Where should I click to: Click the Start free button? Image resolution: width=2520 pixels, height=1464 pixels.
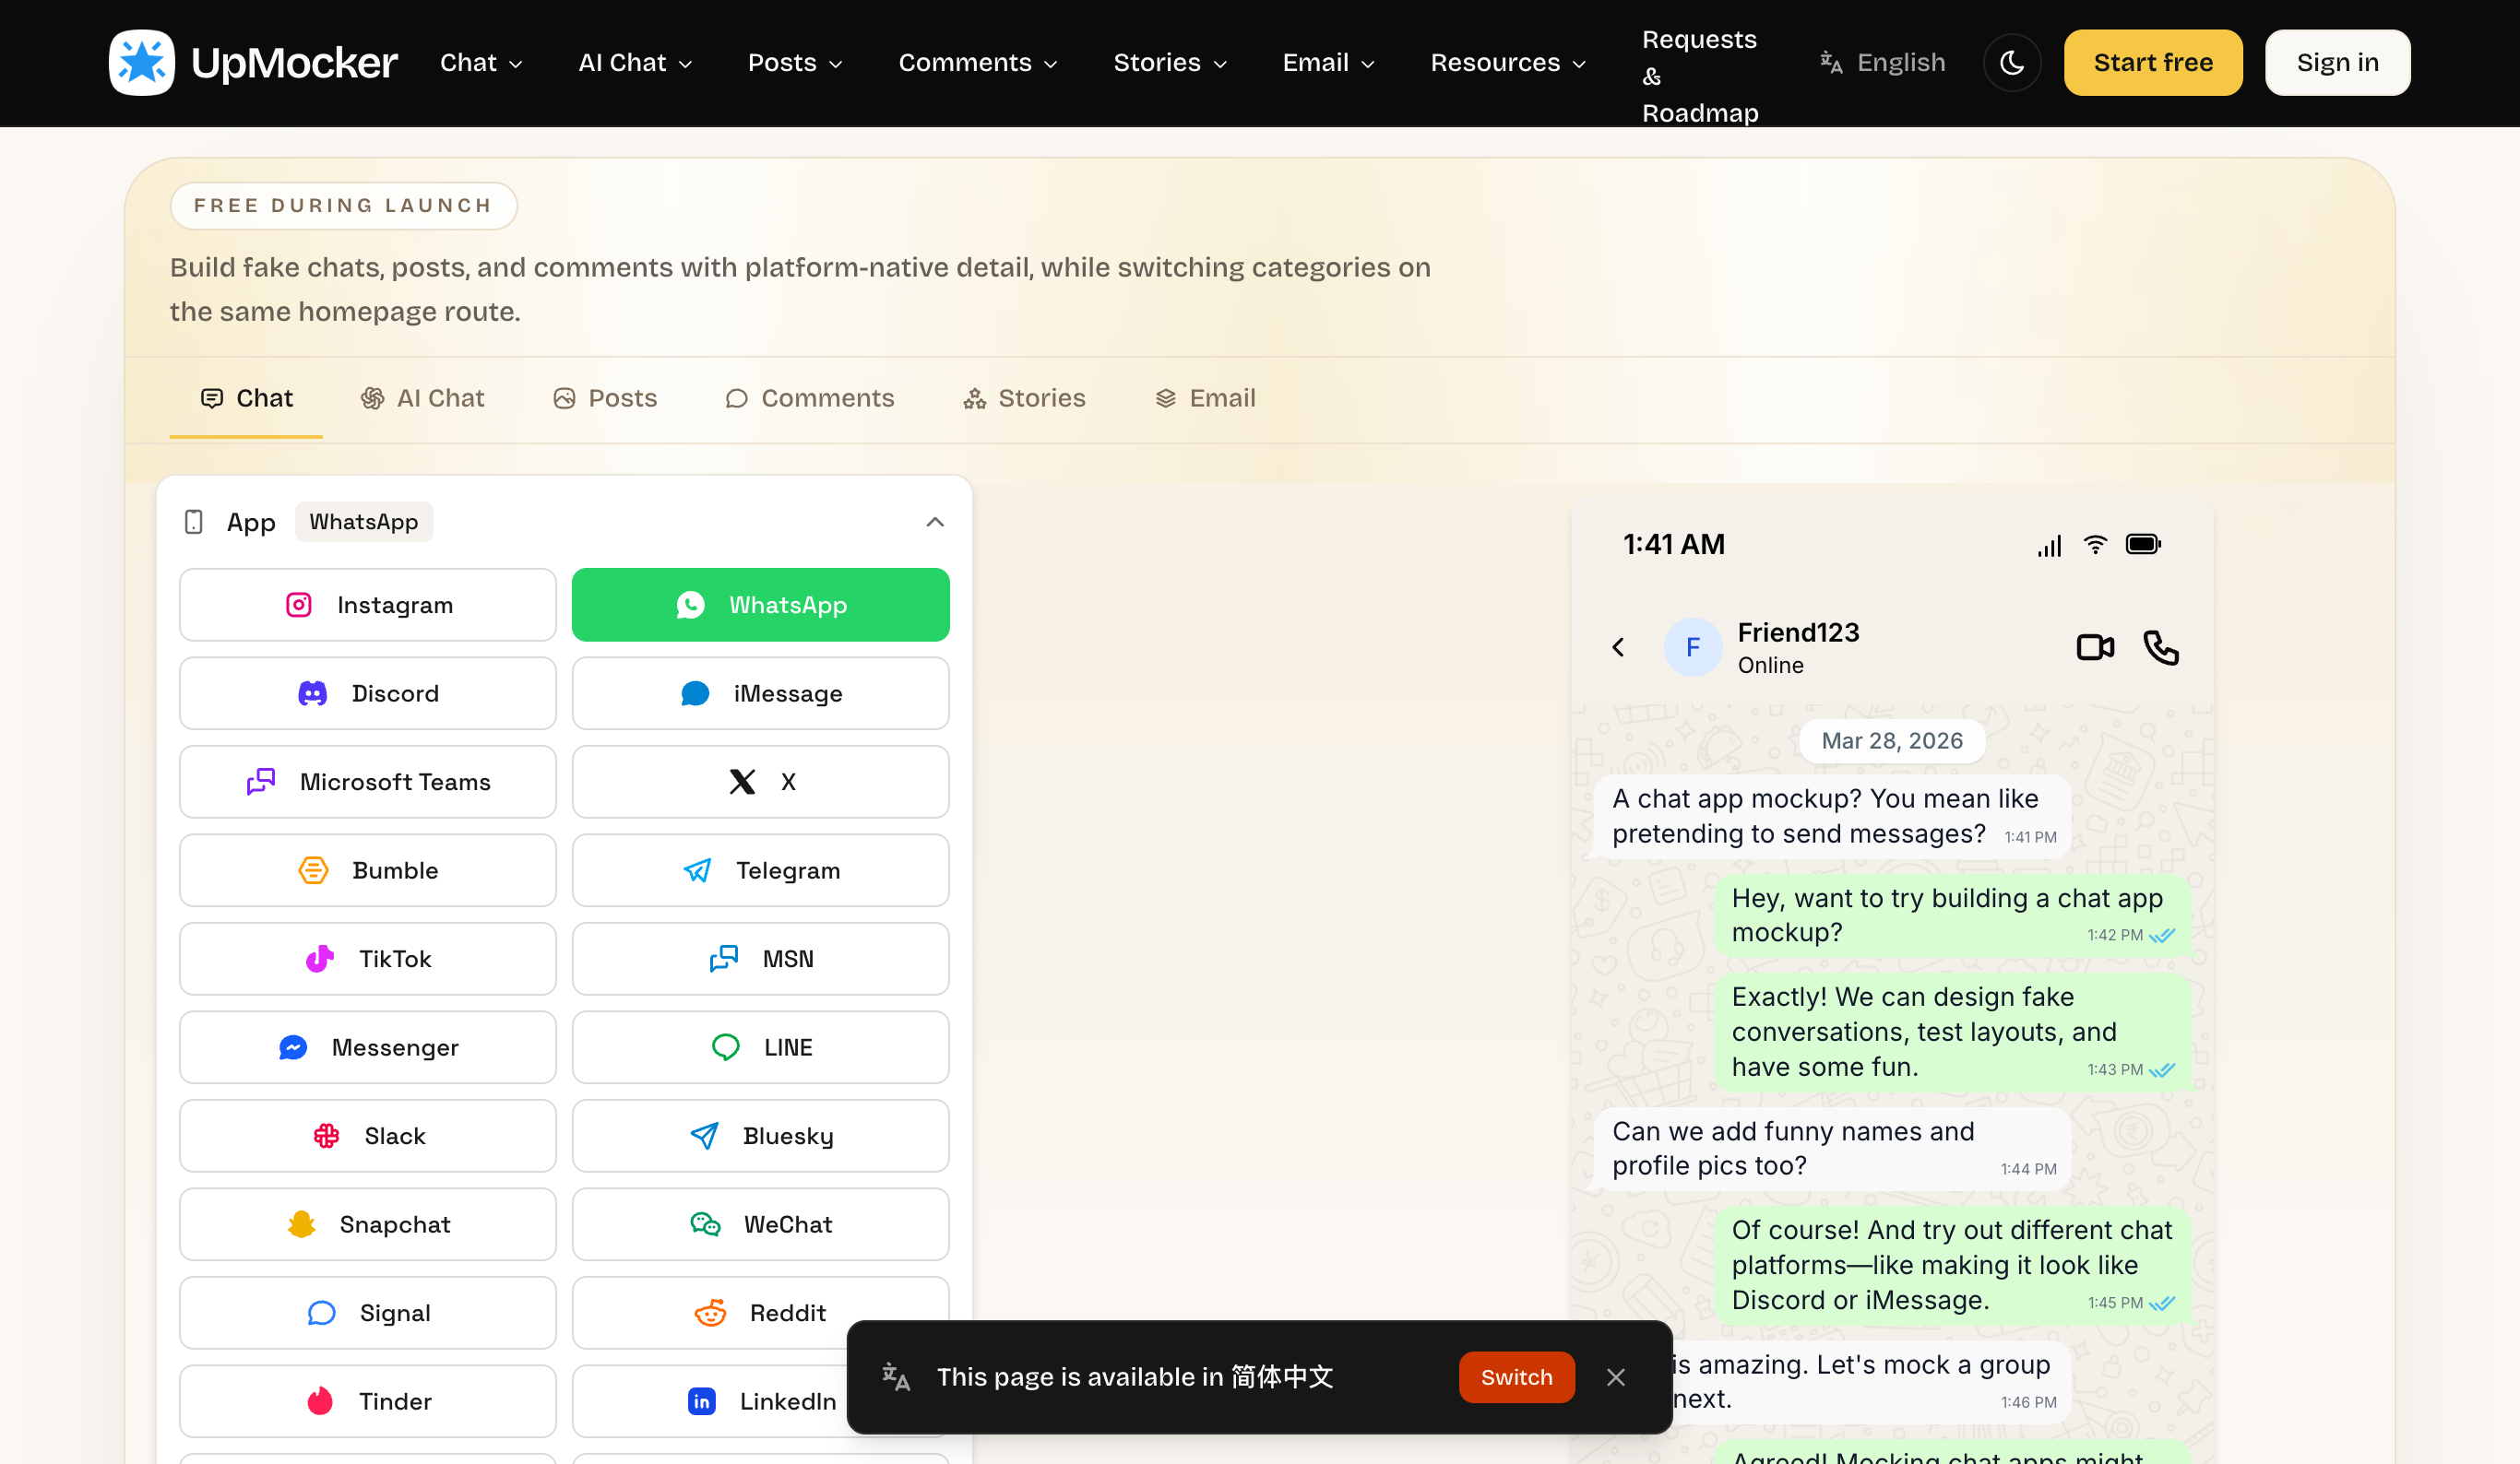2152,62
